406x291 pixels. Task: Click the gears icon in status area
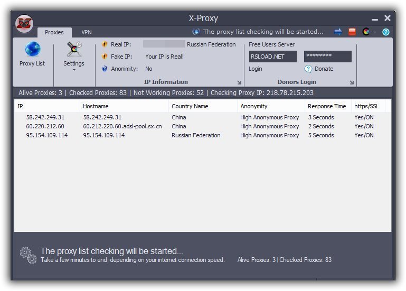tap(28, 255)
